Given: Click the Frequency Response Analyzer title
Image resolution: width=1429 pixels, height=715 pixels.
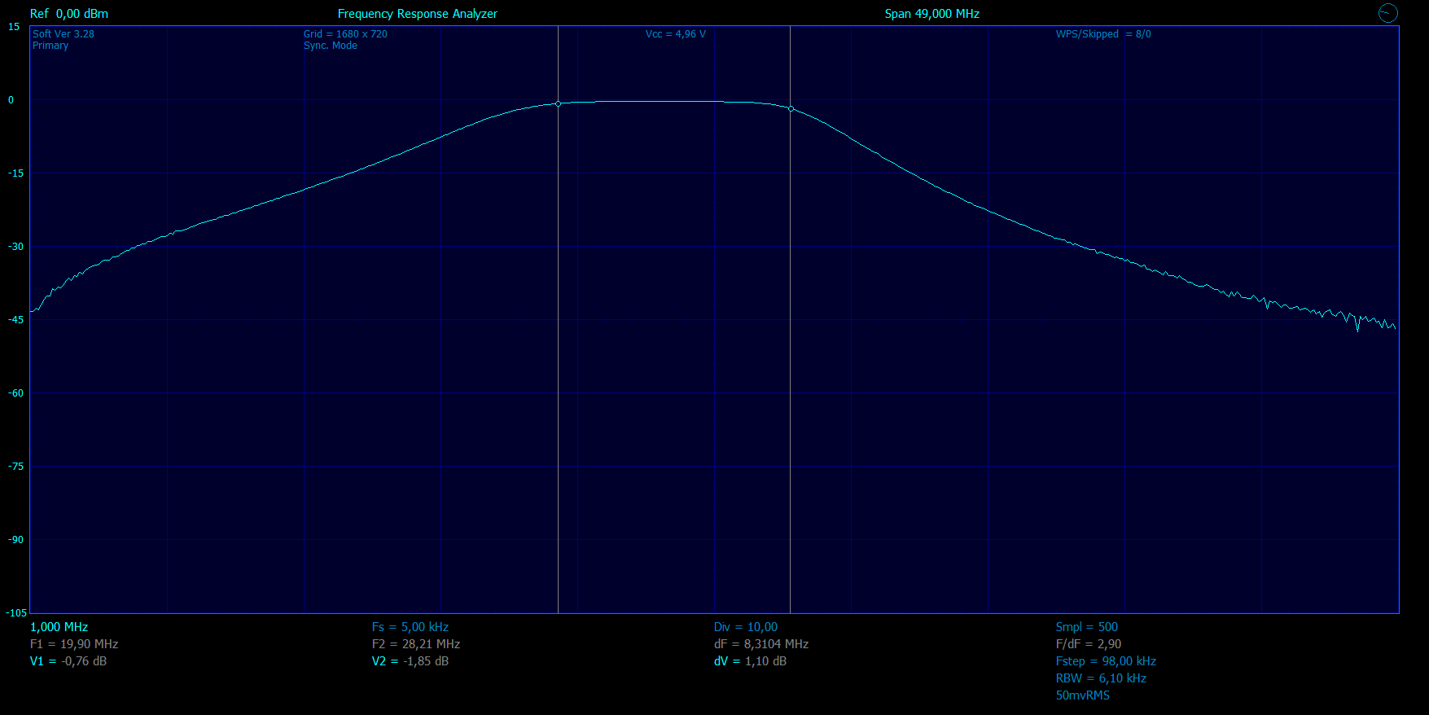Looking at the screenshot, I should 417,14.
